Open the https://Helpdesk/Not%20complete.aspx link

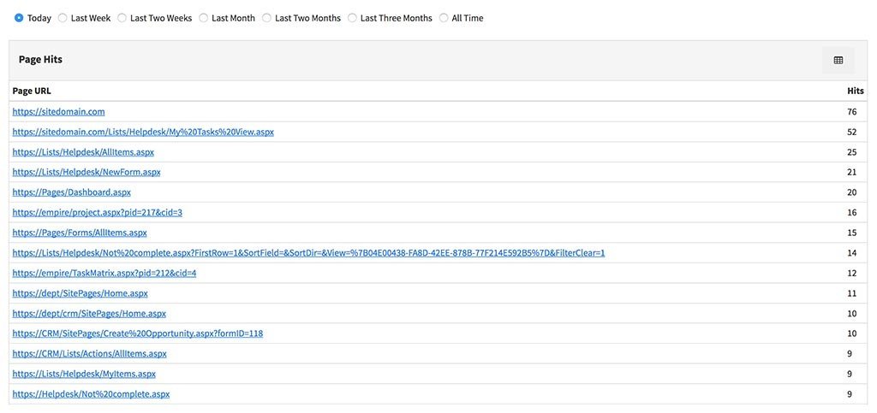(91, 393)
